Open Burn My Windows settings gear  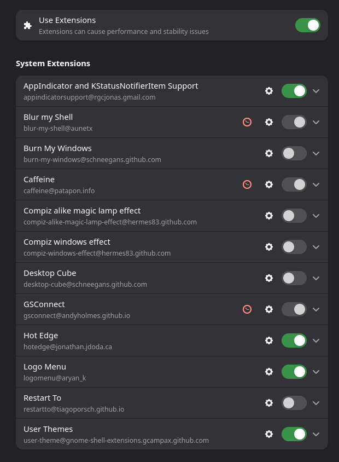[268, 153]
